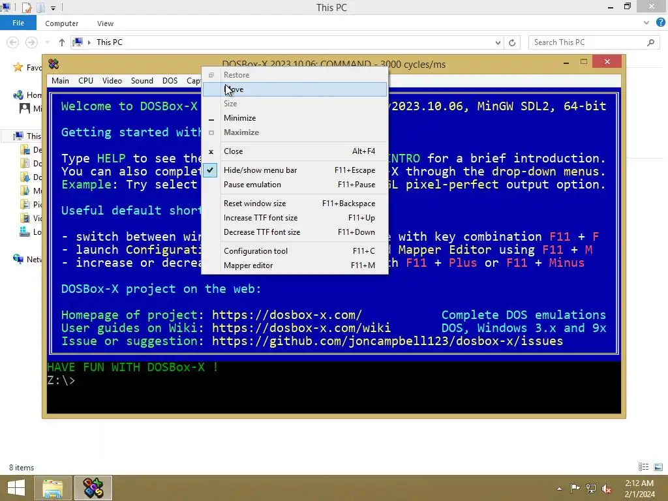The width and height of the screenshot is (668, 501).
Task: Maximize the DOSBox-X window
Action: click(x=584, y=62)
